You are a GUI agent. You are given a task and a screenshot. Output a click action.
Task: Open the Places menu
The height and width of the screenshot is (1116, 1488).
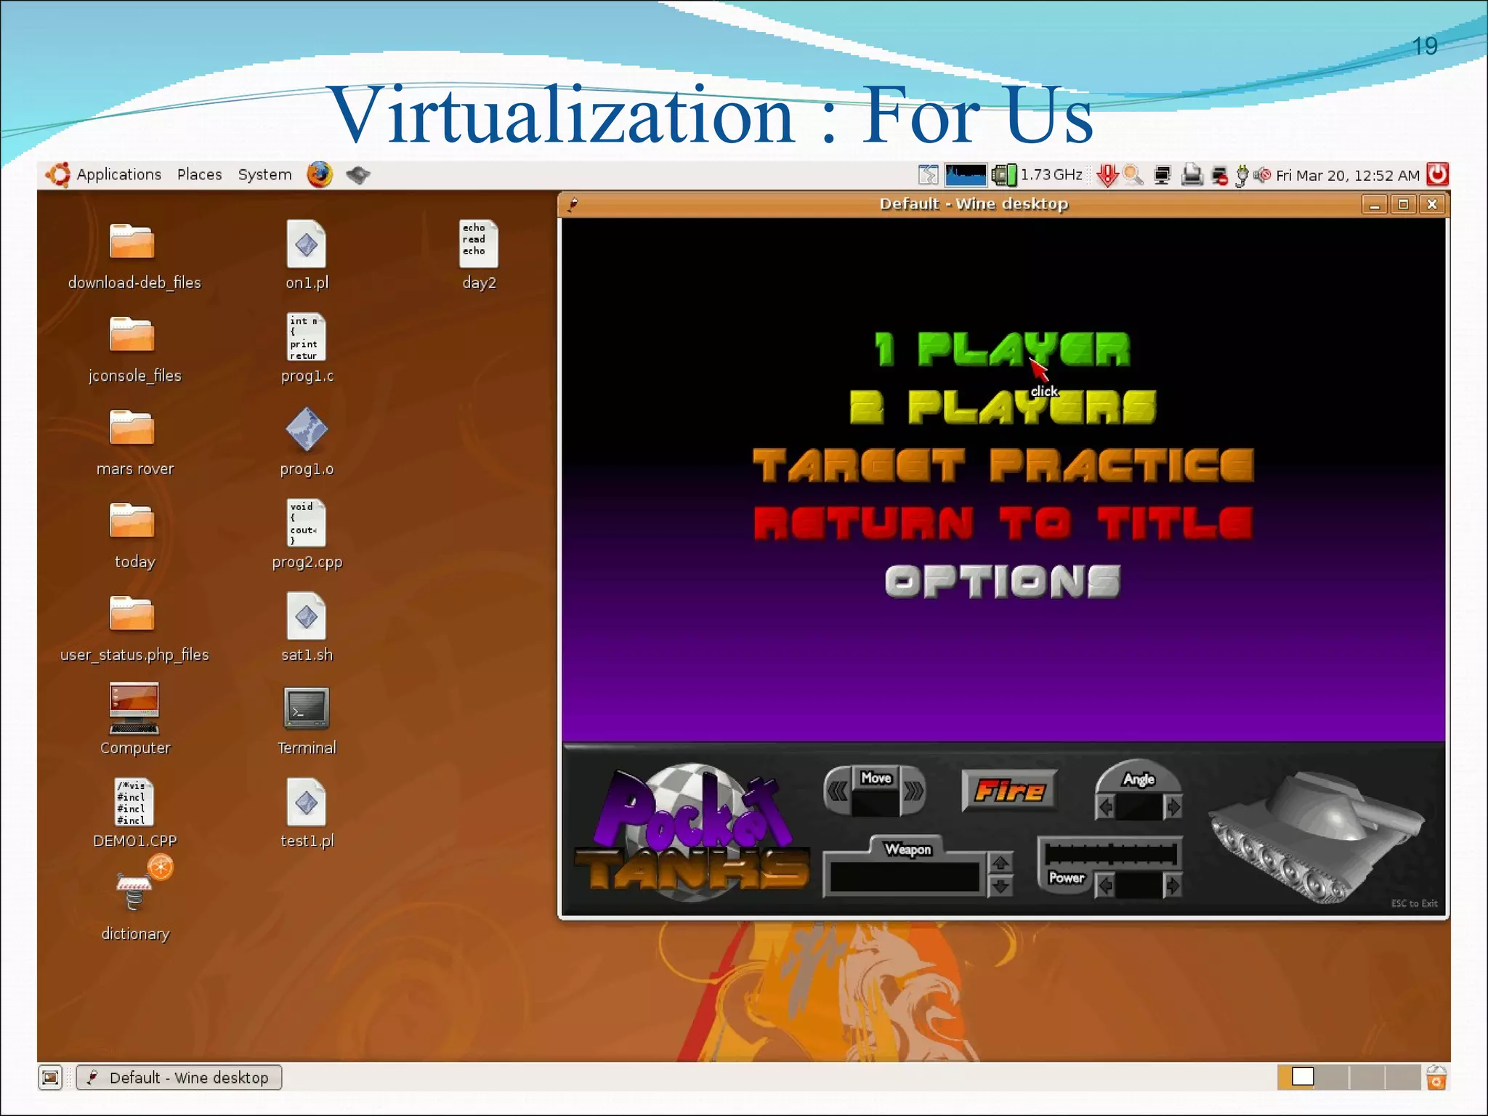coord(199,175)
